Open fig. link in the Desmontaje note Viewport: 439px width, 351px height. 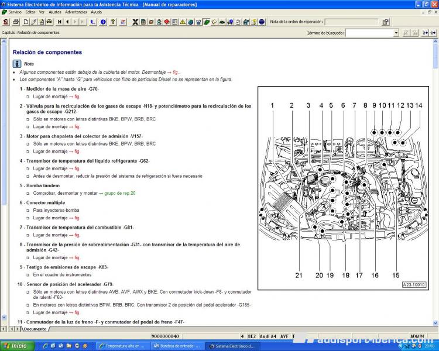(x=174, y=72)
